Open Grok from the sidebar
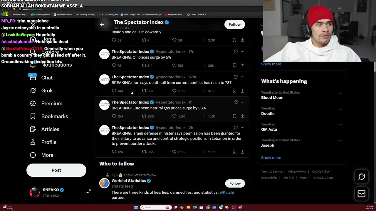The height and width of the screenshot is (211, 376). [41, 91]
